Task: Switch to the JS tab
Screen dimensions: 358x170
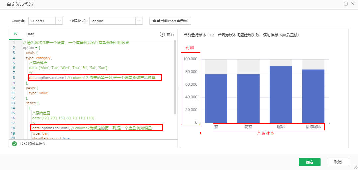Action: (x=15, y=34)
